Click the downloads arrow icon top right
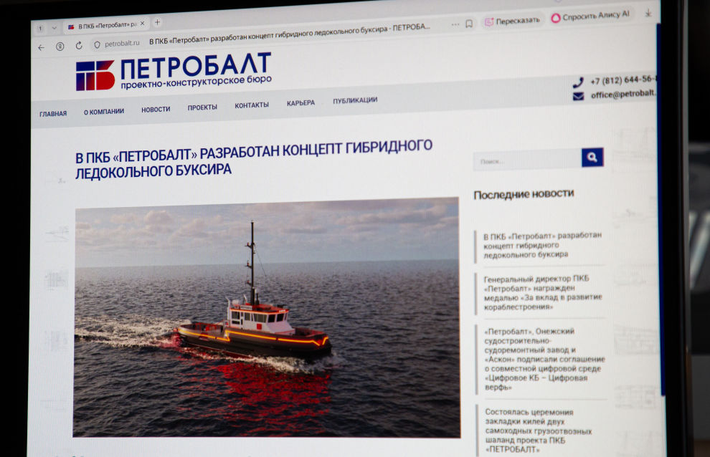 tap(648, 14)
